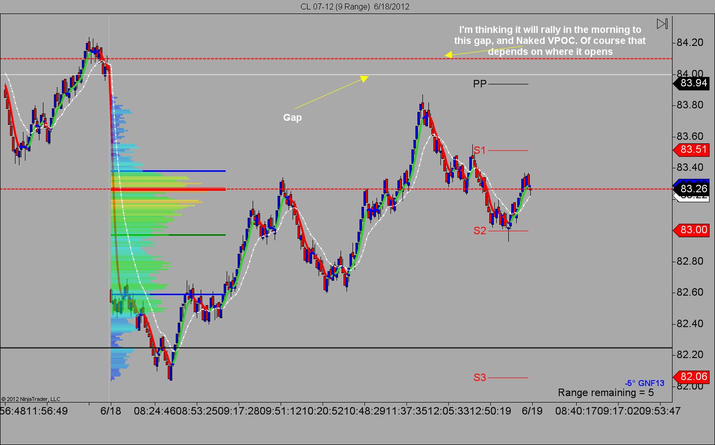
Task: Click the -5° GNF13 indicator label
Action: tap(645, 383)
